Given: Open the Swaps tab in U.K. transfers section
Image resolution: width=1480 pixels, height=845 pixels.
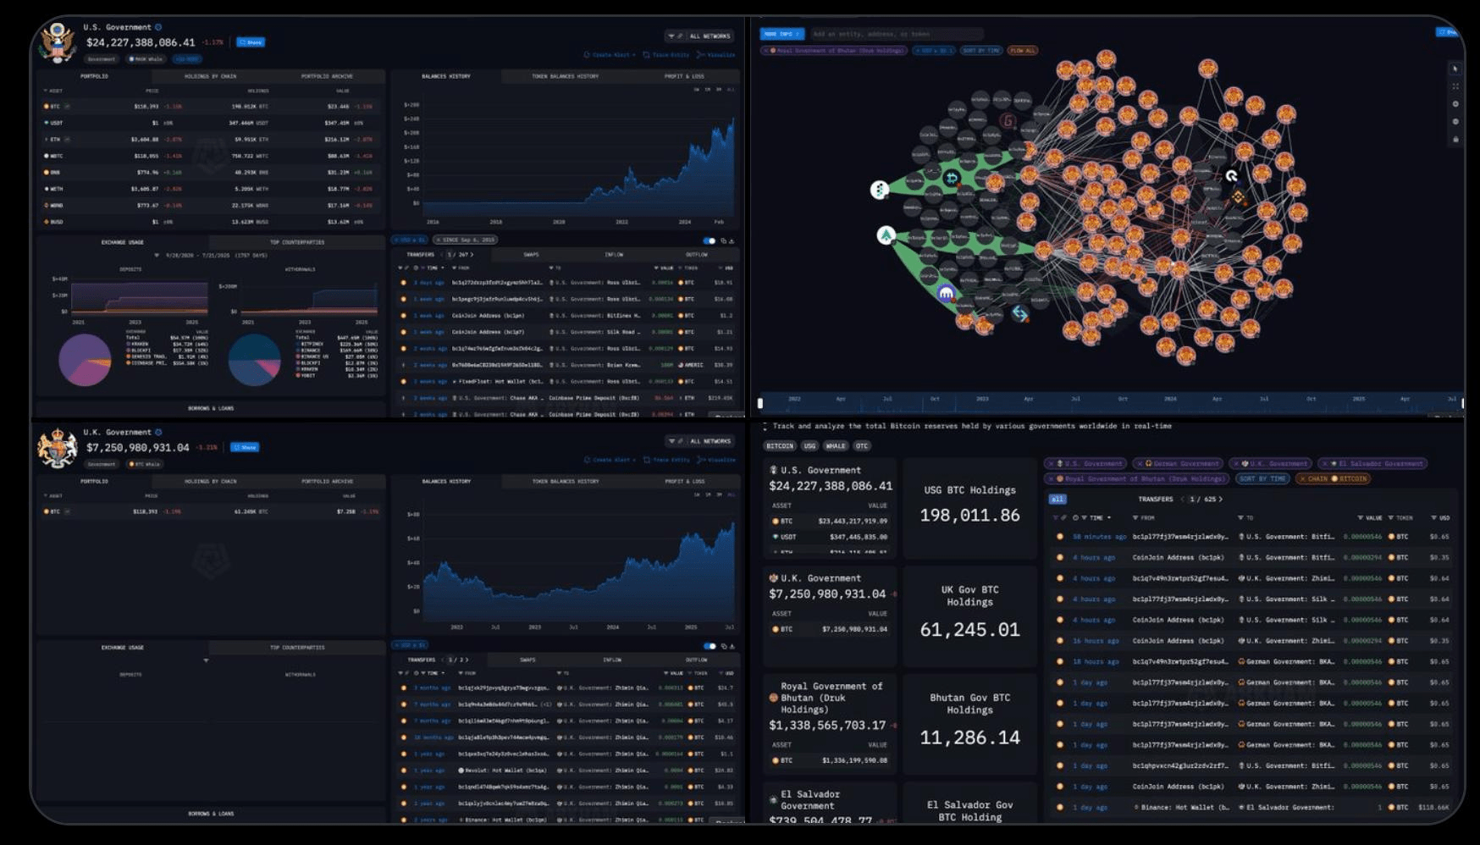Looking at the screenshot, I should pos(528,660).
